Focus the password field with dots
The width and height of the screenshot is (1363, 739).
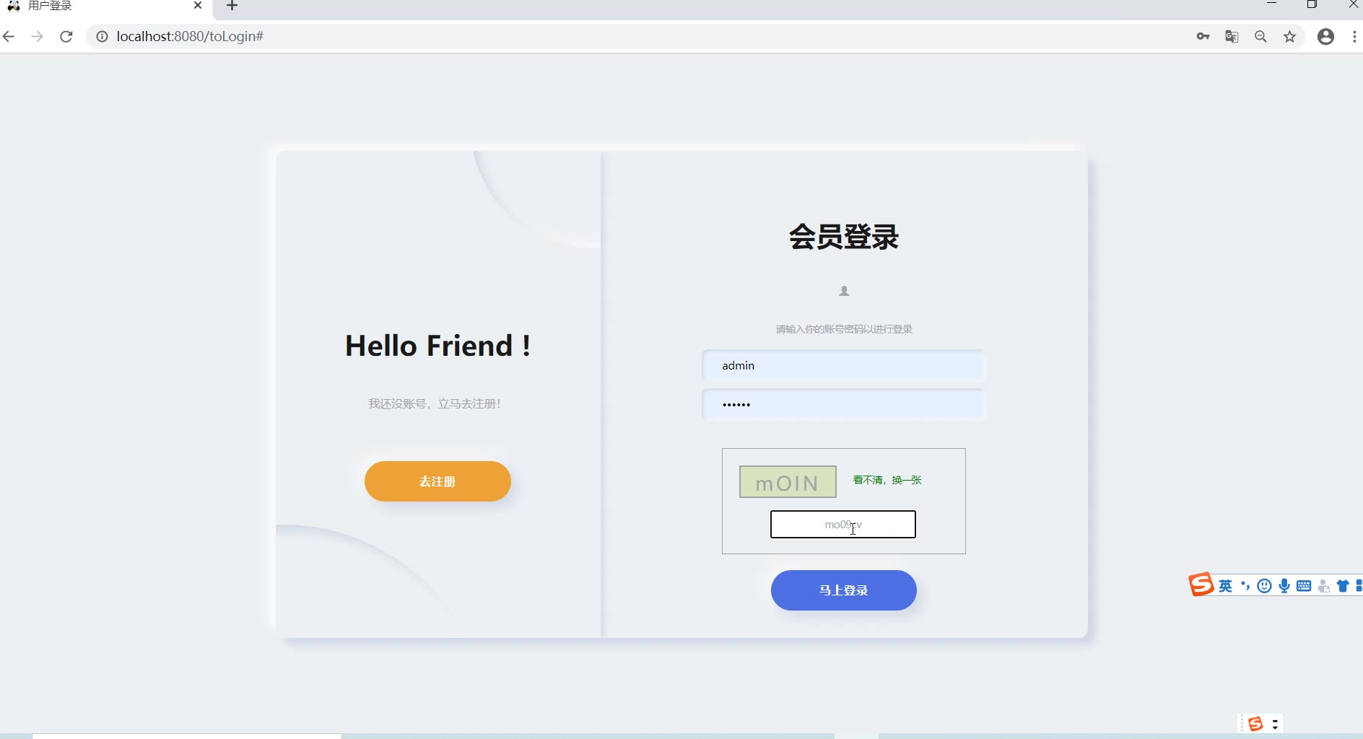[843, 405]
